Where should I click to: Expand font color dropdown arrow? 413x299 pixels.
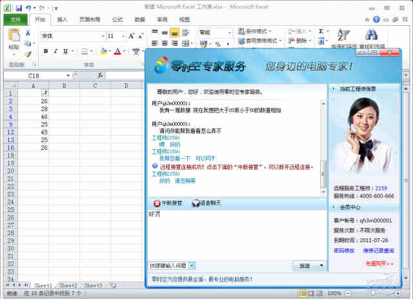[124, 51]
